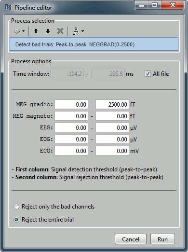Open the pipeline load/save menu icon
This screenshot has width=188, height=252.
tap(76, 31)
